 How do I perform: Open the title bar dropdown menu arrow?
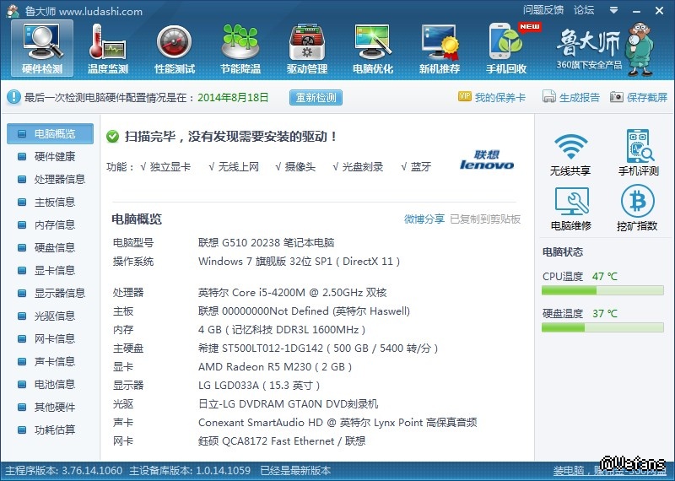(614, 10)
